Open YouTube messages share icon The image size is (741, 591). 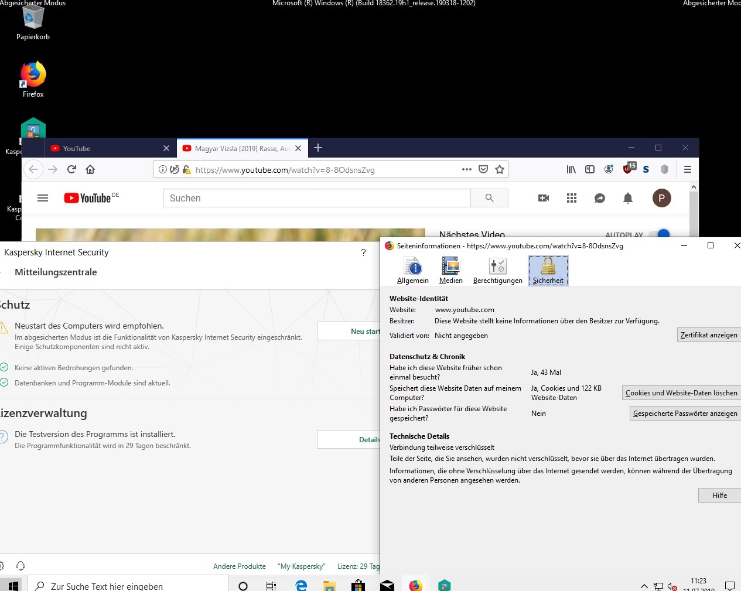pyautogui.click(x=600, y=198)
